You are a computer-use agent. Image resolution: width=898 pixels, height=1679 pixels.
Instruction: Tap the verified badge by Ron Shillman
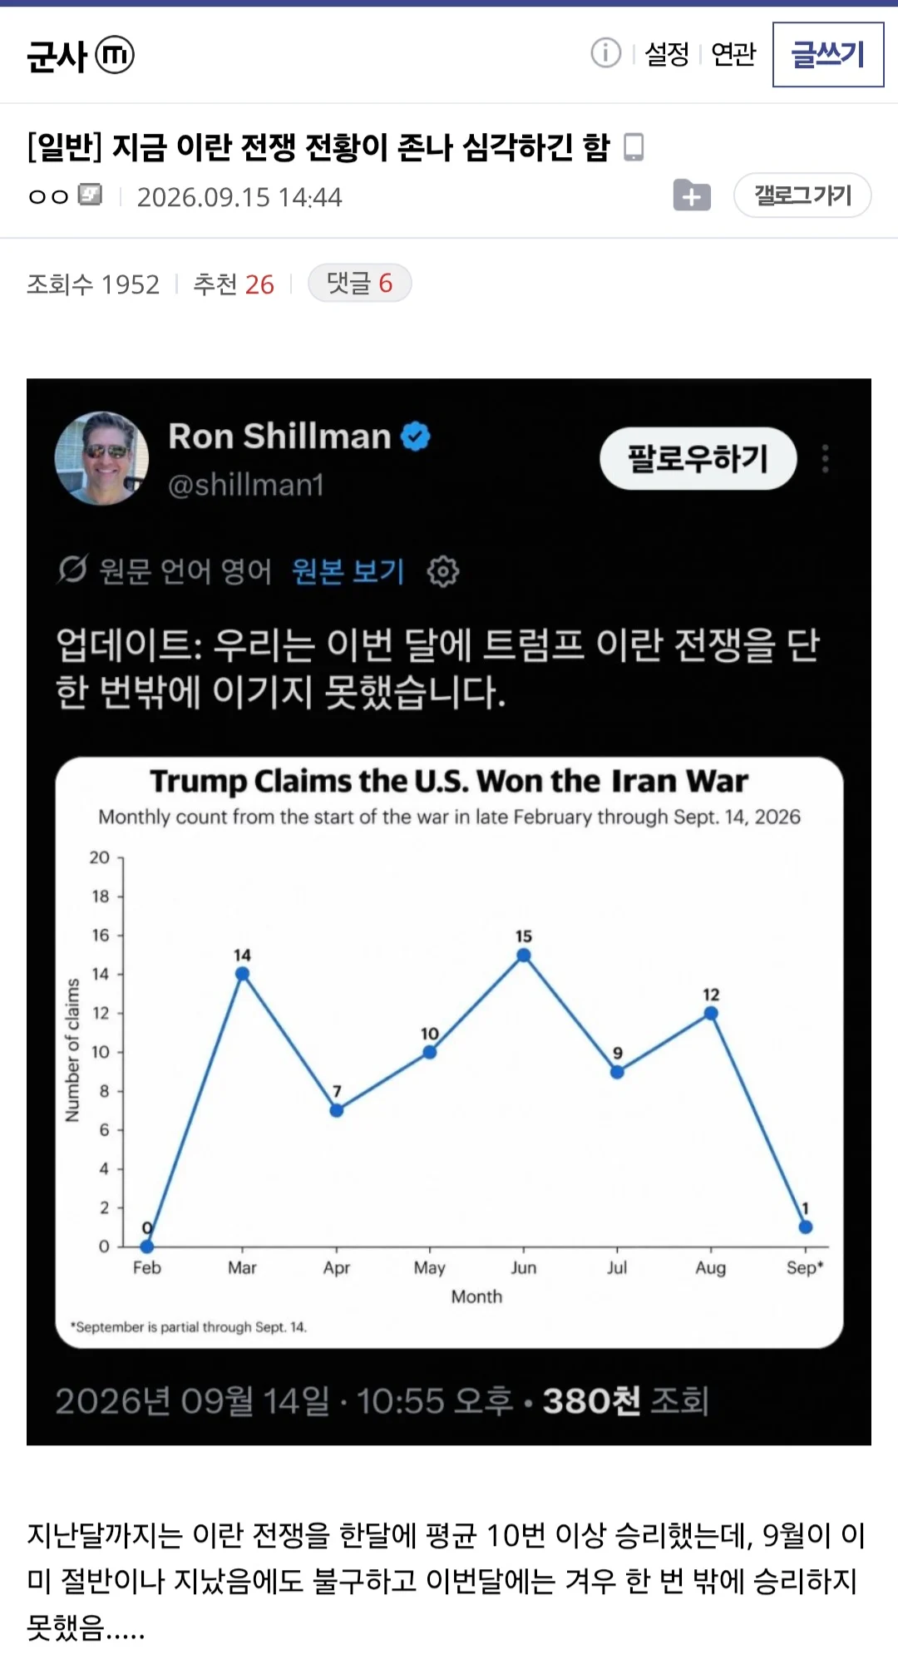point(415,437)
